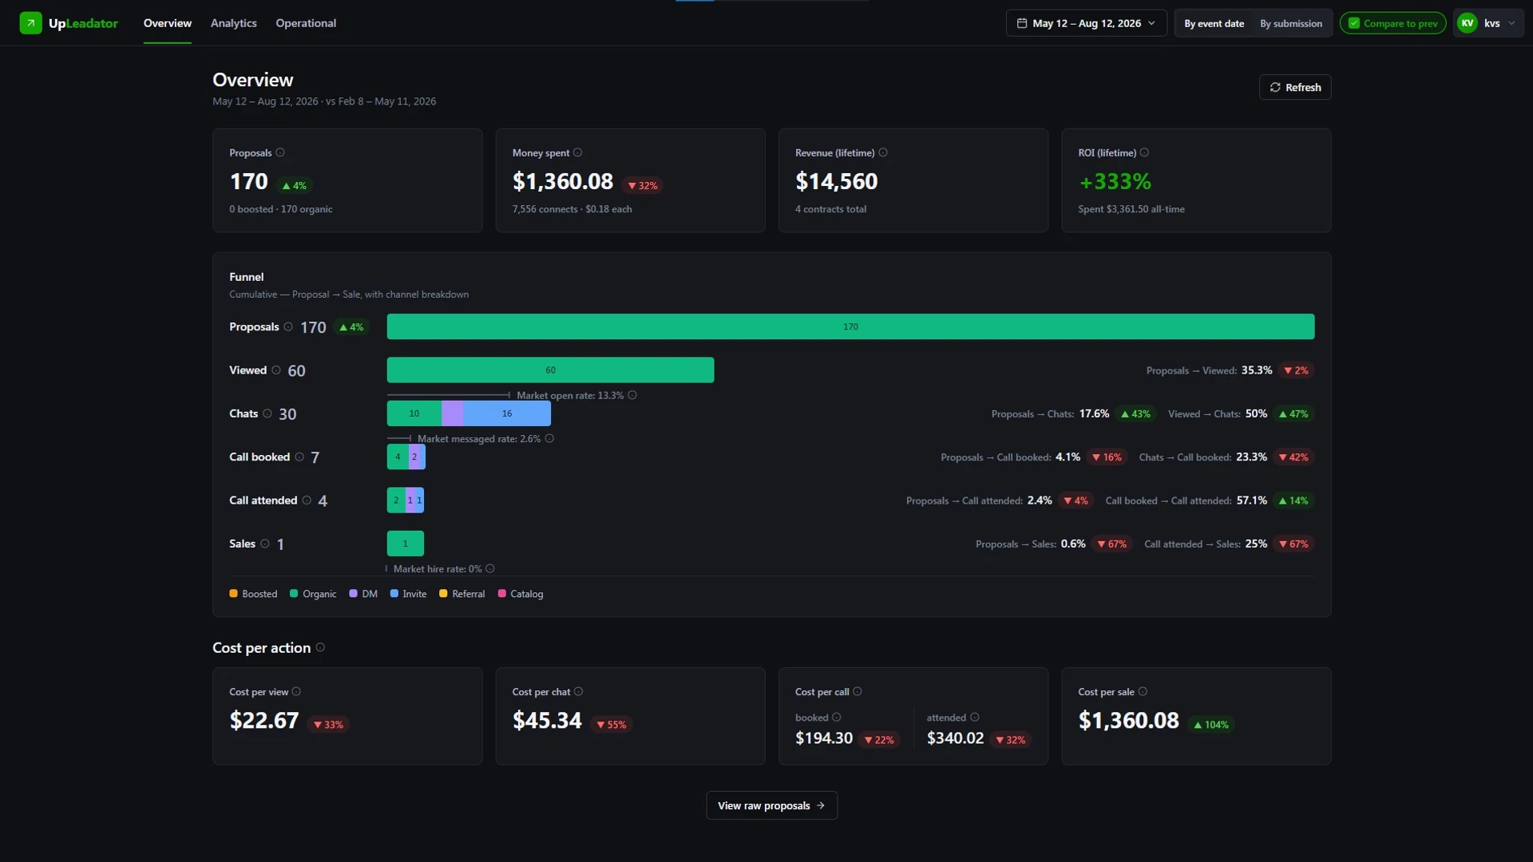
Task: Click the green Organic 10 chats segment
Action: pyautogui.click(x=414, y=413)
